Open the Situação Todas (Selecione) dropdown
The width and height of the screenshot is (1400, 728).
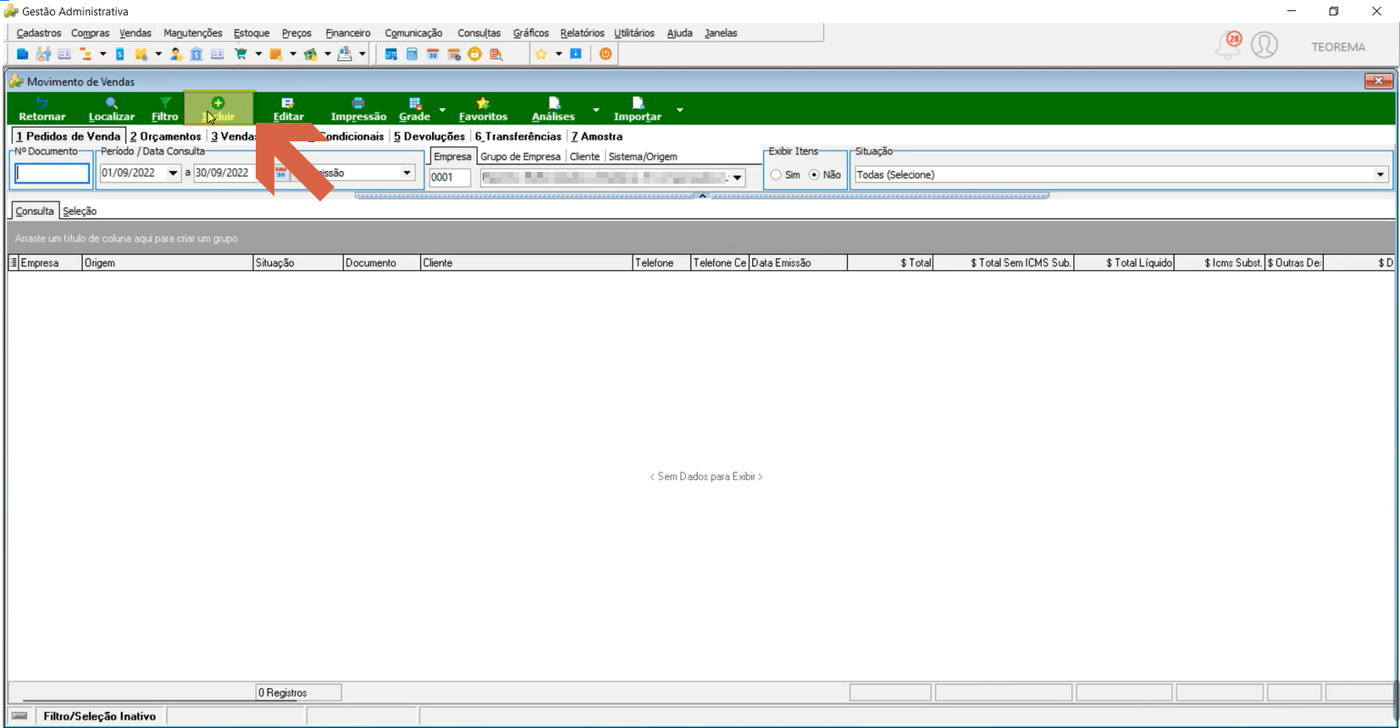1381,175
